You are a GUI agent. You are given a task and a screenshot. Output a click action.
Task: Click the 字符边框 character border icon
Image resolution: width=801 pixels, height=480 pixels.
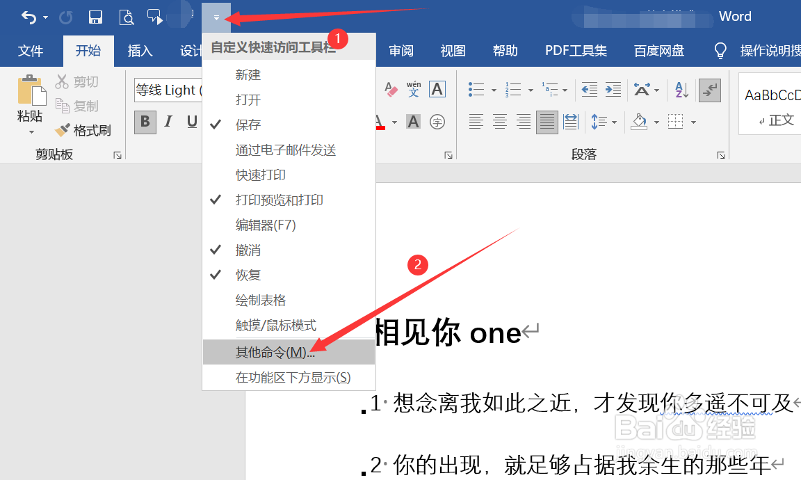437,89
